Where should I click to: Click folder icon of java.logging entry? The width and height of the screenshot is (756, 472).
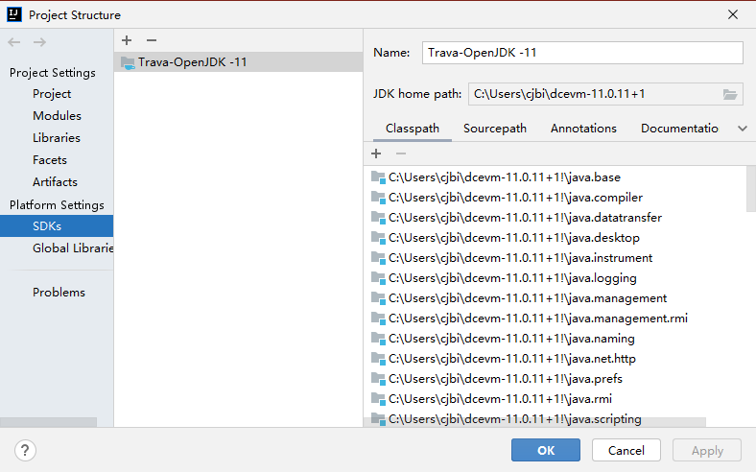coord(379,278)
